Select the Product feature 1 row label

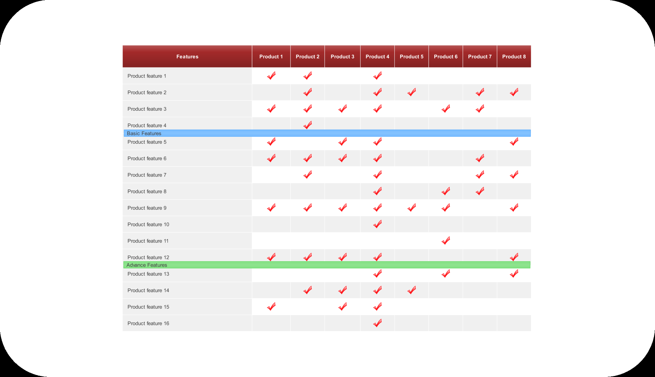[147, 76]
